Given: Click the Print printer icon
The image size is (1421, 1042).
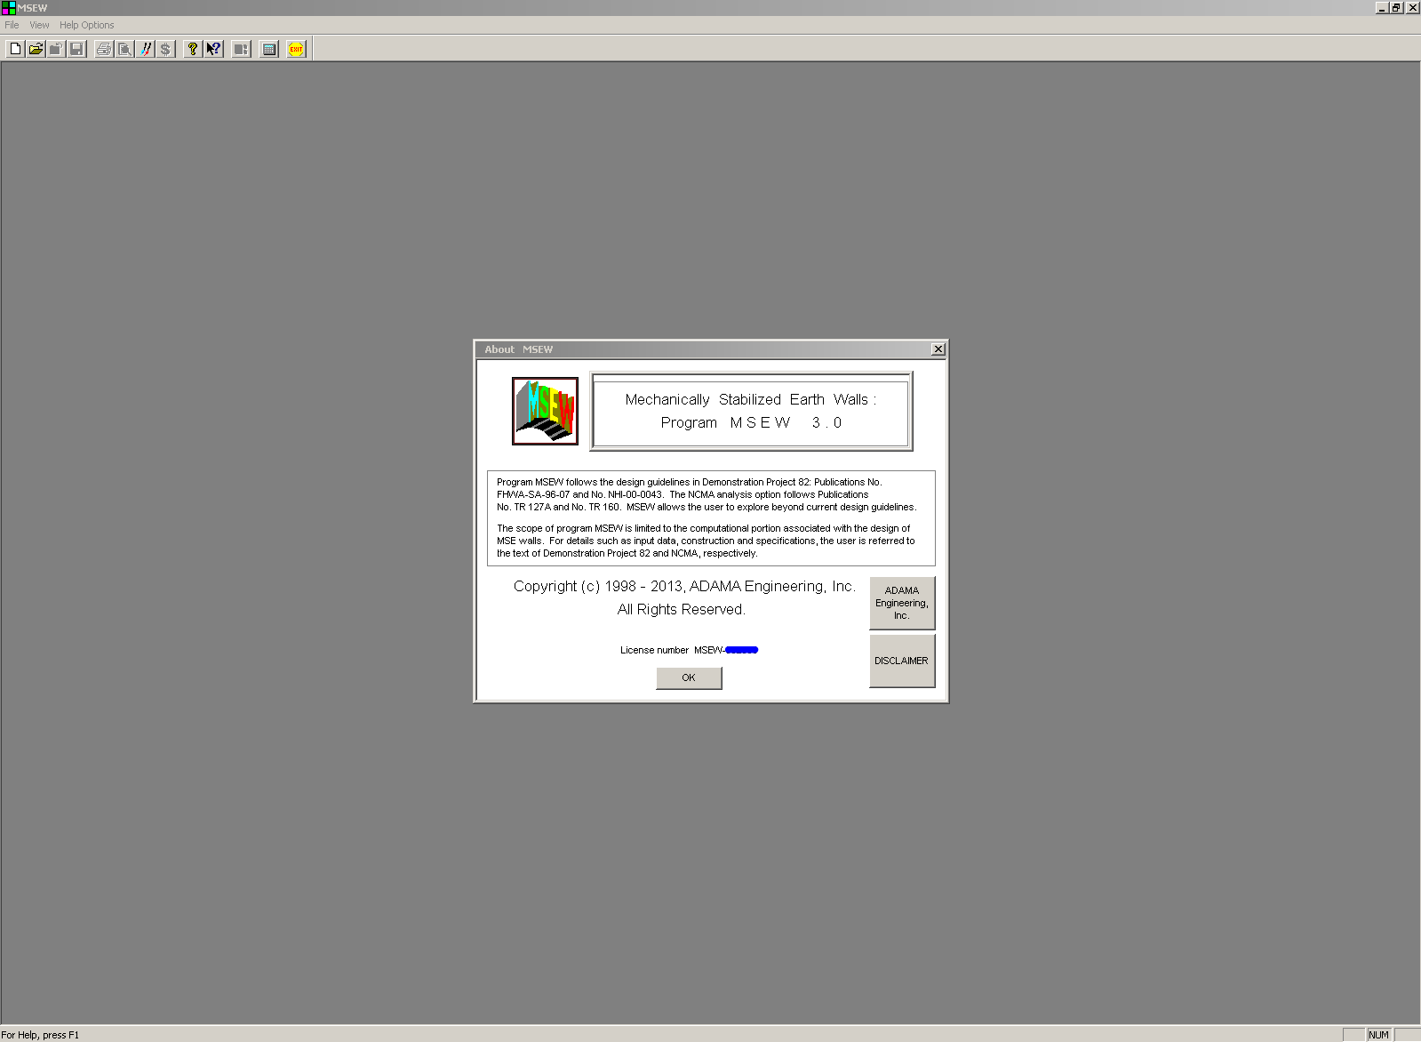Looking at the screenshot, I should [x=104, y=49].
